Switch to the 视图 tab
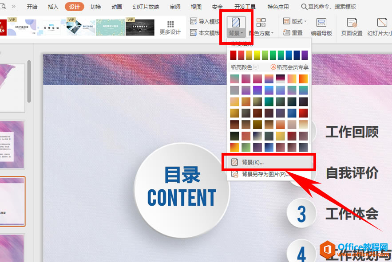 tap(196, 7)
